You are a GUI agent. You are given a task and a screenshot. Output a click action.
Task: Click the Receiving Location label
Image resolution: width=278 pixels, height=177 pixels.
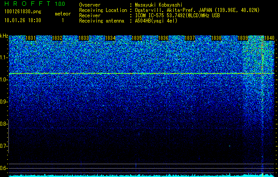103,10
